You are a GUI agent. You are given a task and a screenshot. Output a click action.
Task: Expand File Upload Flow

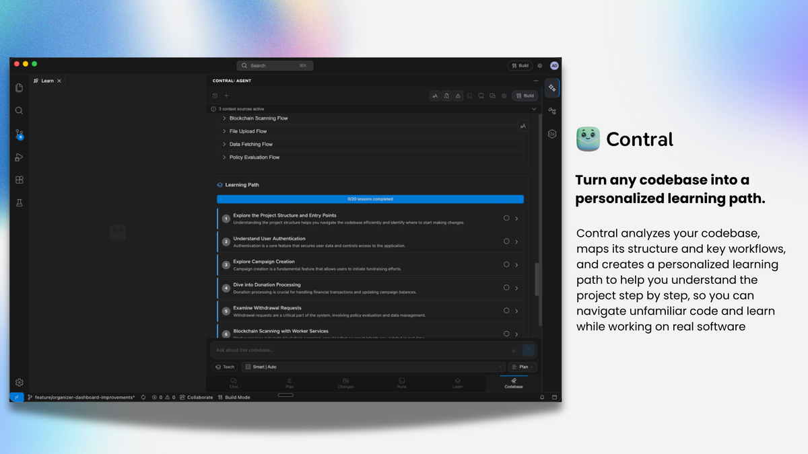pyautogui.click(x=370, y=131)
